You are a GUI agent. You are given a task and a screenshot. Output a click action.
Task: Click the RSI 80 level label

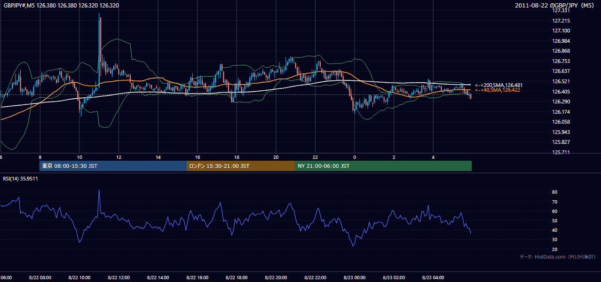pos(554,192)
